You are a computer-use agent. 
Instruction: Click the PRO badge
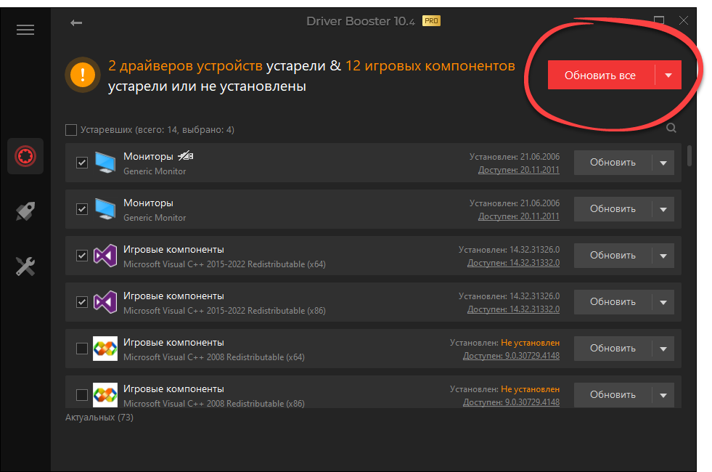coord(431,21)
